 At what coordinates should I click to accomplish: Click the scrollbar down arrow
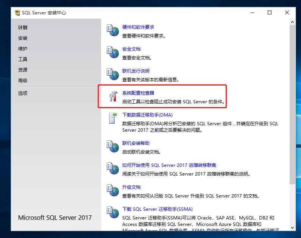coord(292,228)
